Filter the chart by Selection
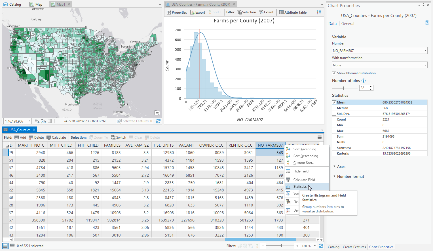433x251 pixels. tap(246, 12)
